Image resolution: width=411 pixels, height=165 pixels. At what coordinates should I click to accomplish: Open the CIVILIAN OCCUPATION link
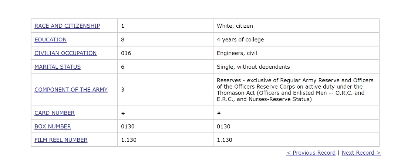(65, 53)
